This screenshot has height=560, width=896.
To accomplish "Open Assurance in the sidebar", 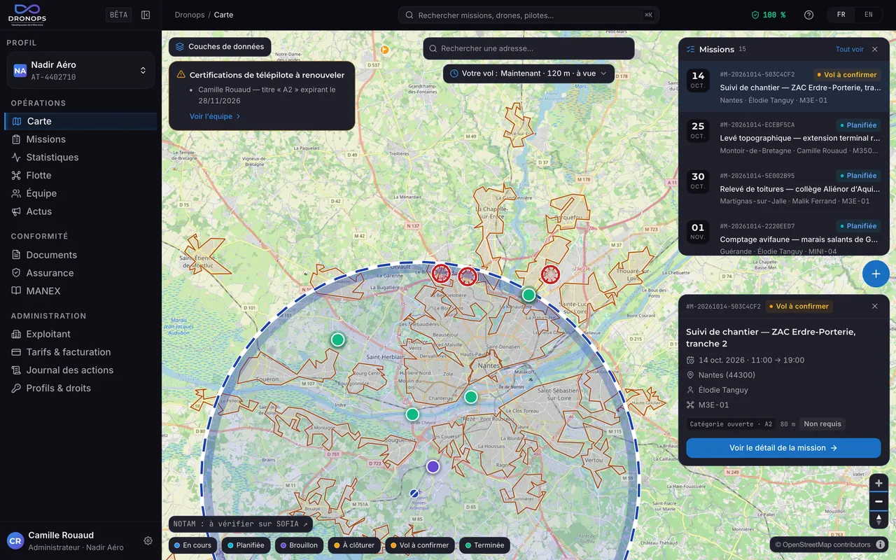I will [81, 273].
